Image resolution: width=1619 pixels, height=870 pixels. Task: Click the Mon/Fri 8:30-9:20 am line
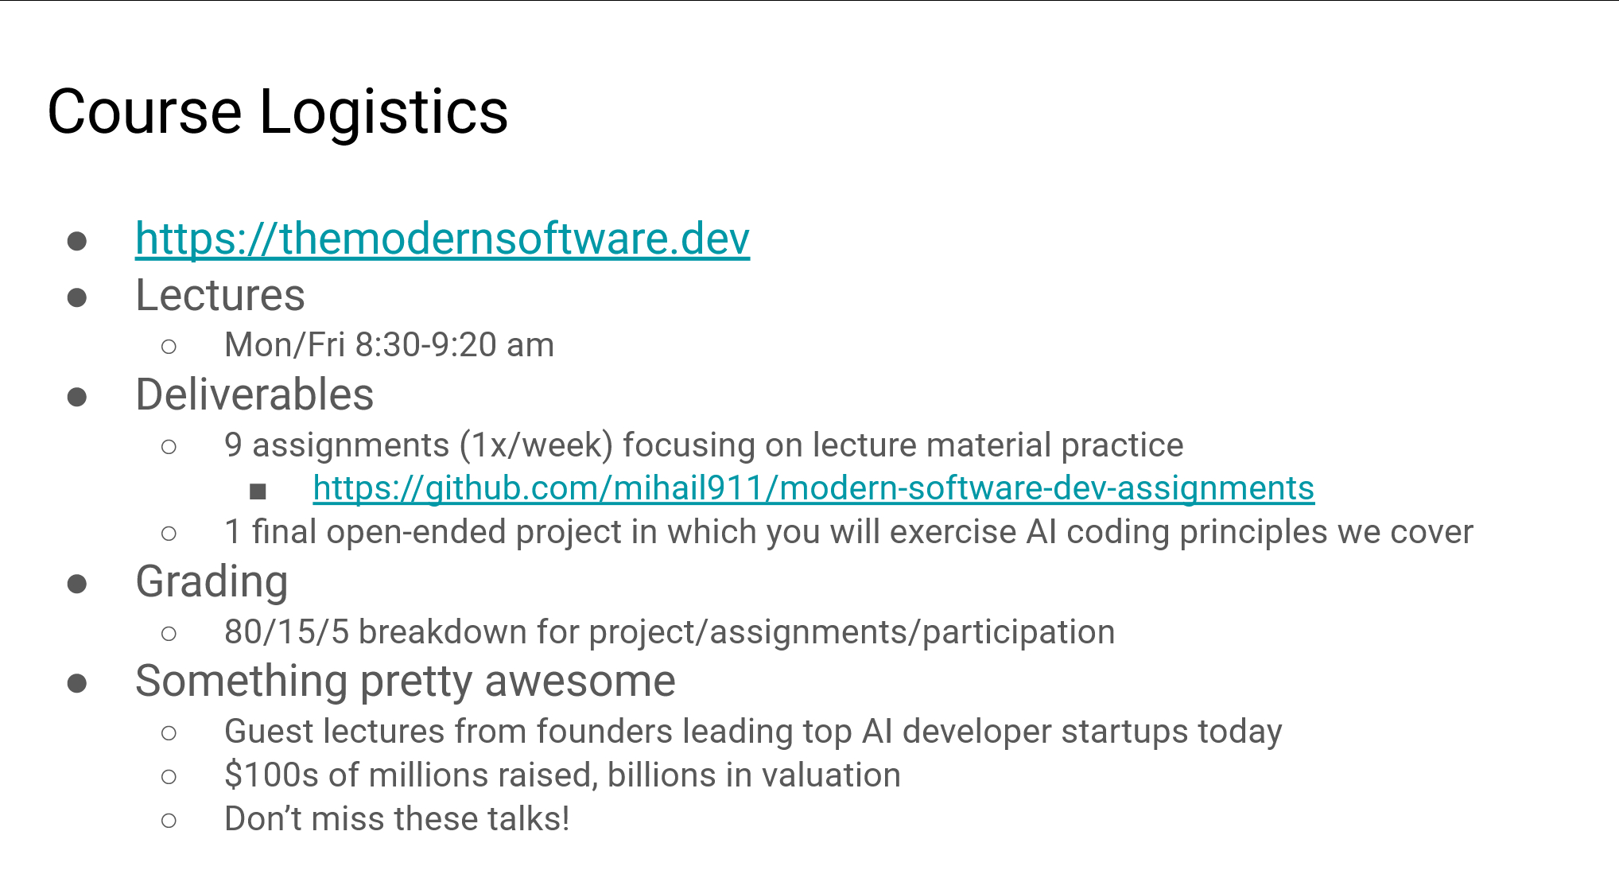[x=389, y=345]
